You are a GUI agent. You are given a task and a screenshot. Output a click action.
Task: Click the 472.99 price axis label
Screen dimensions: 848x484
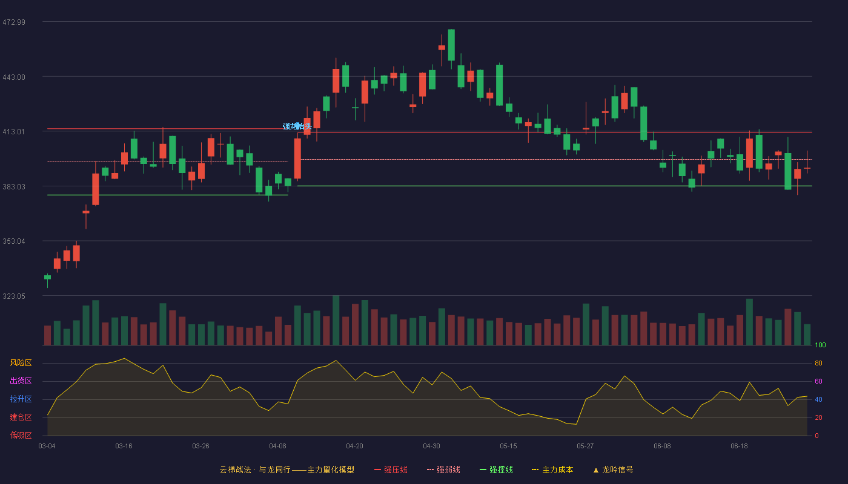(14, 22)
